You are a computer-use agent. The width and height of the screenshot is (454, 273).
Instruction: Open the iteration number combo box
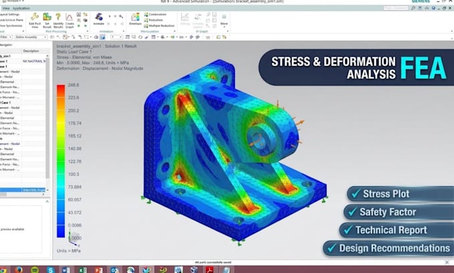[117, 37]
